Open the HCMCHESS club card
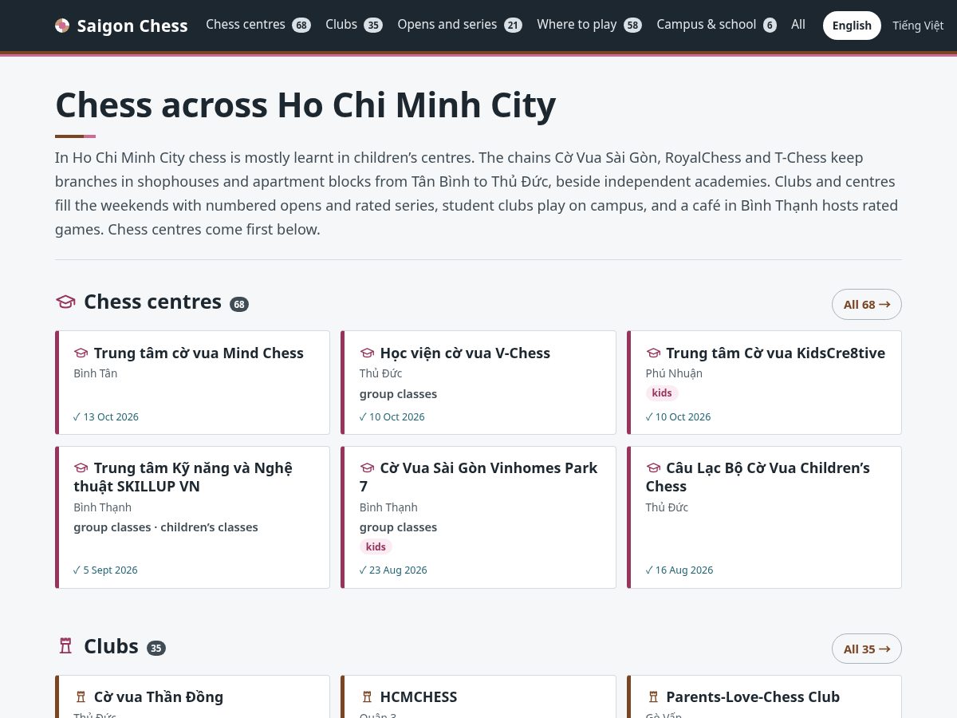 point(478,696)
